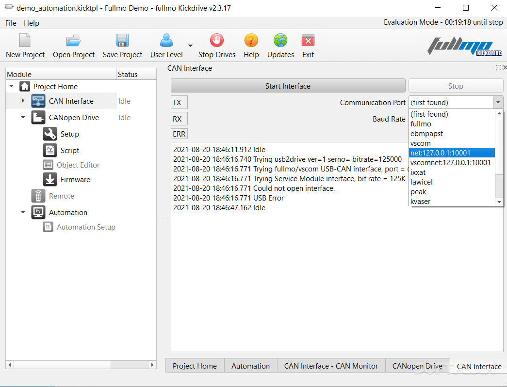Image resolution: width=507 pixels, height=387 pixels.
Task: Switch to the CANopen Drive tab
Action: point(417,366)
